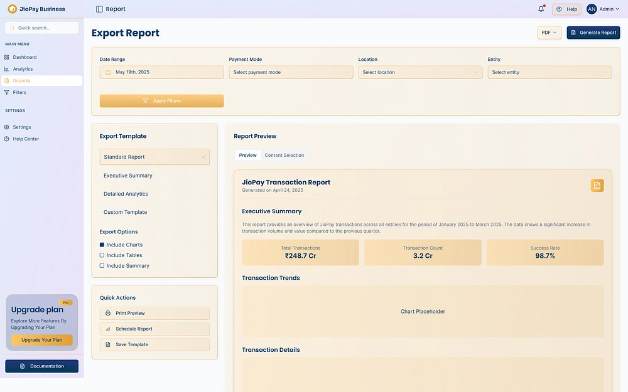Click the Dashboard grid icon in sidebar

6,57
